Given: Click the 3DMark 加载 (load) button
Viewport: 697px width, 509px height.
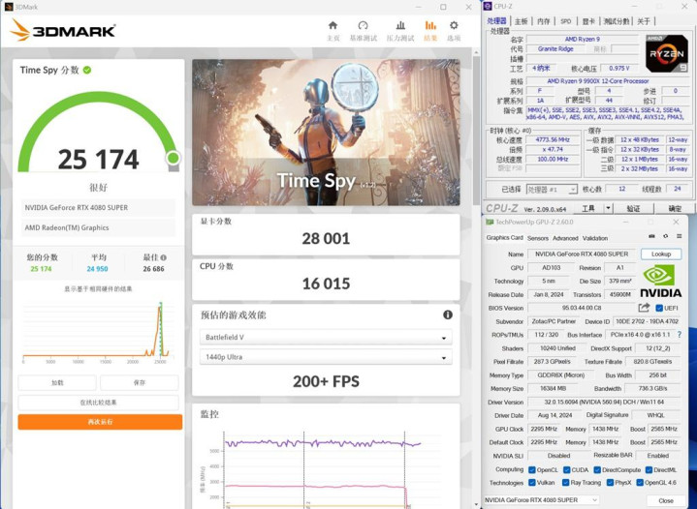Looking at the screenshot, I should pos(57,382).
